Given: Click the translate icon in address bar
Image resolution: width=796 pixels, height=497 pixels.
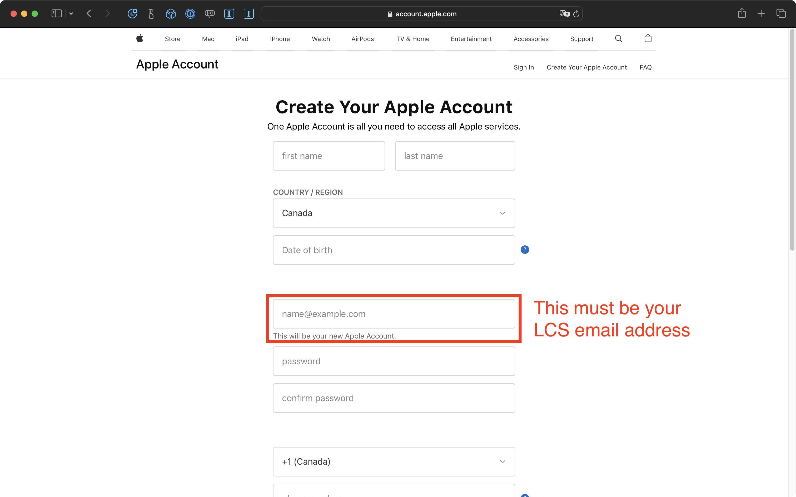Looking at the screenshot, I should click(x=564, y=13).
